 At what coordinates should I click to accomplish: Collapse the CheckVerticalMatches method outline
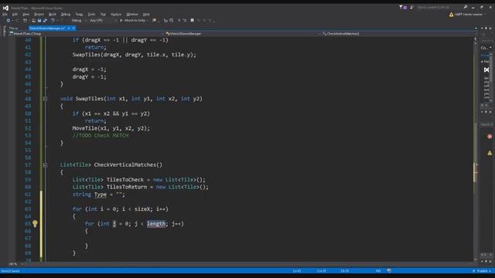(45, 165)
